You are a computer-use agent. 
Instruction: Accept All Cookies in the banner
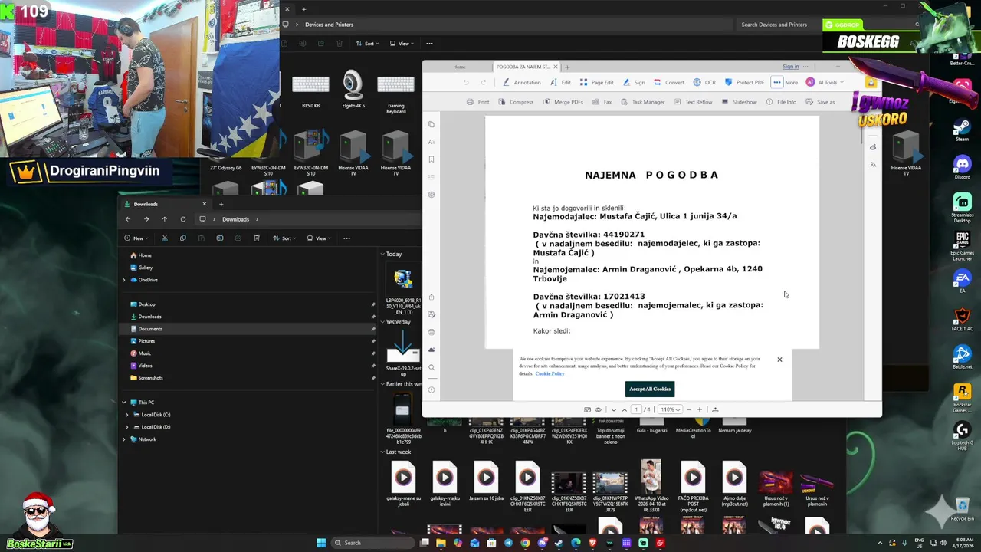click(x=650, y=389)
